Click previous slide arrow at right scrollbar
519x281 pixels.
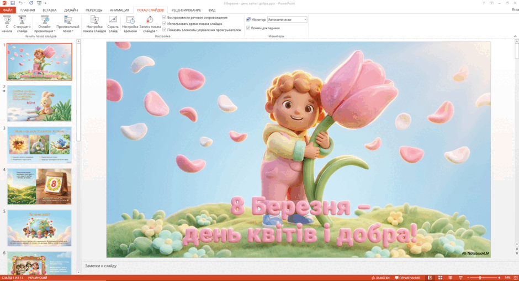tap(517, 249)
